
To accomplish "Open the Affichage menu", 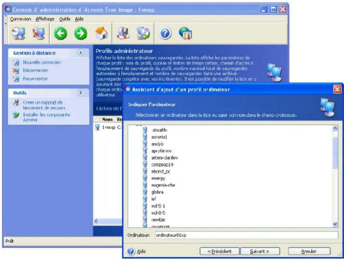I will [45, 19].
